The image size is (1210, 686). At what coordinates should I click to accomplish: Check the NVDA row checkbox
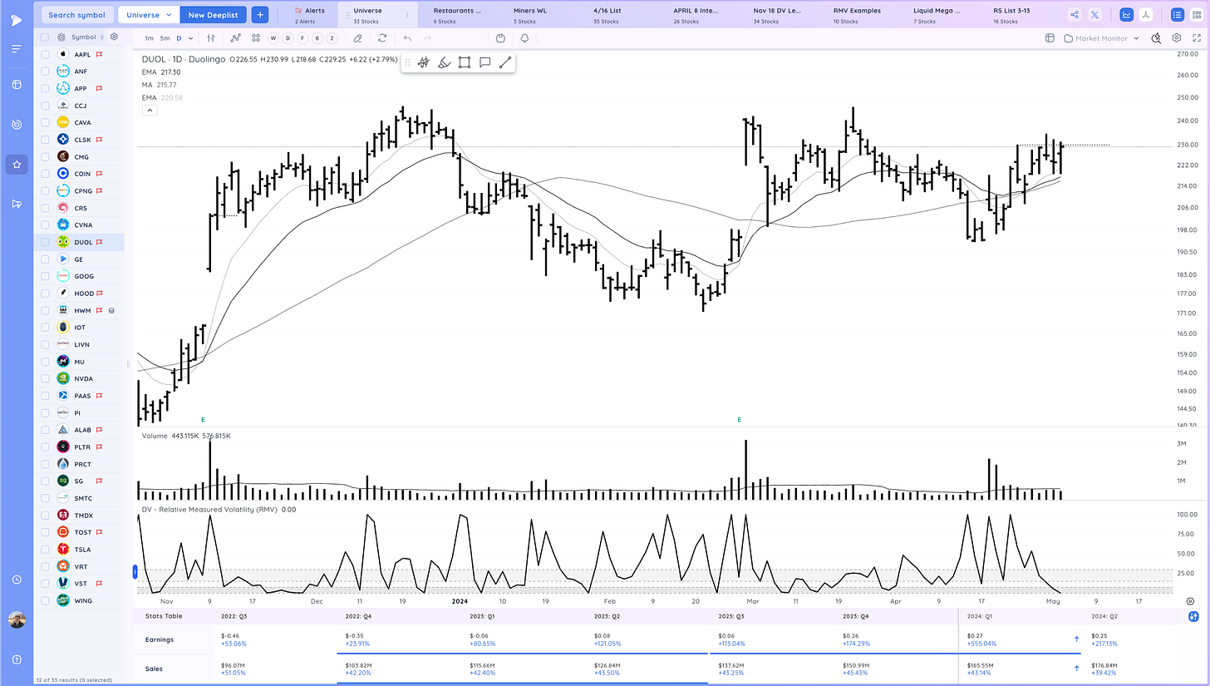(x=45, y=378)
